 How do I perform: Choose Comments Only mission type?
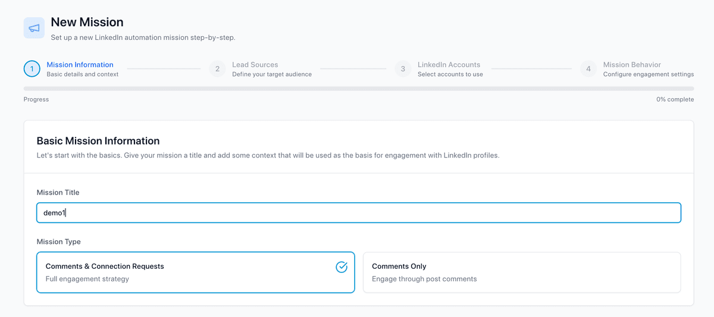pyautogui.click(x=522, y=272)
